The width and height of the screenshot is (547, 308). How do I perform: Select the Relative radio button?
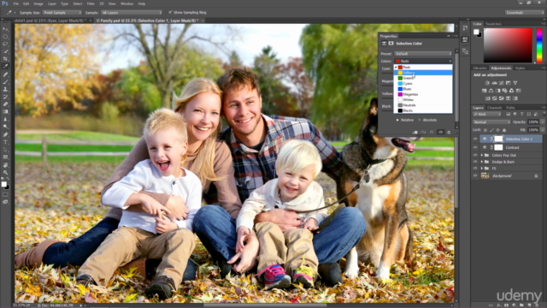tap(397, 120)
